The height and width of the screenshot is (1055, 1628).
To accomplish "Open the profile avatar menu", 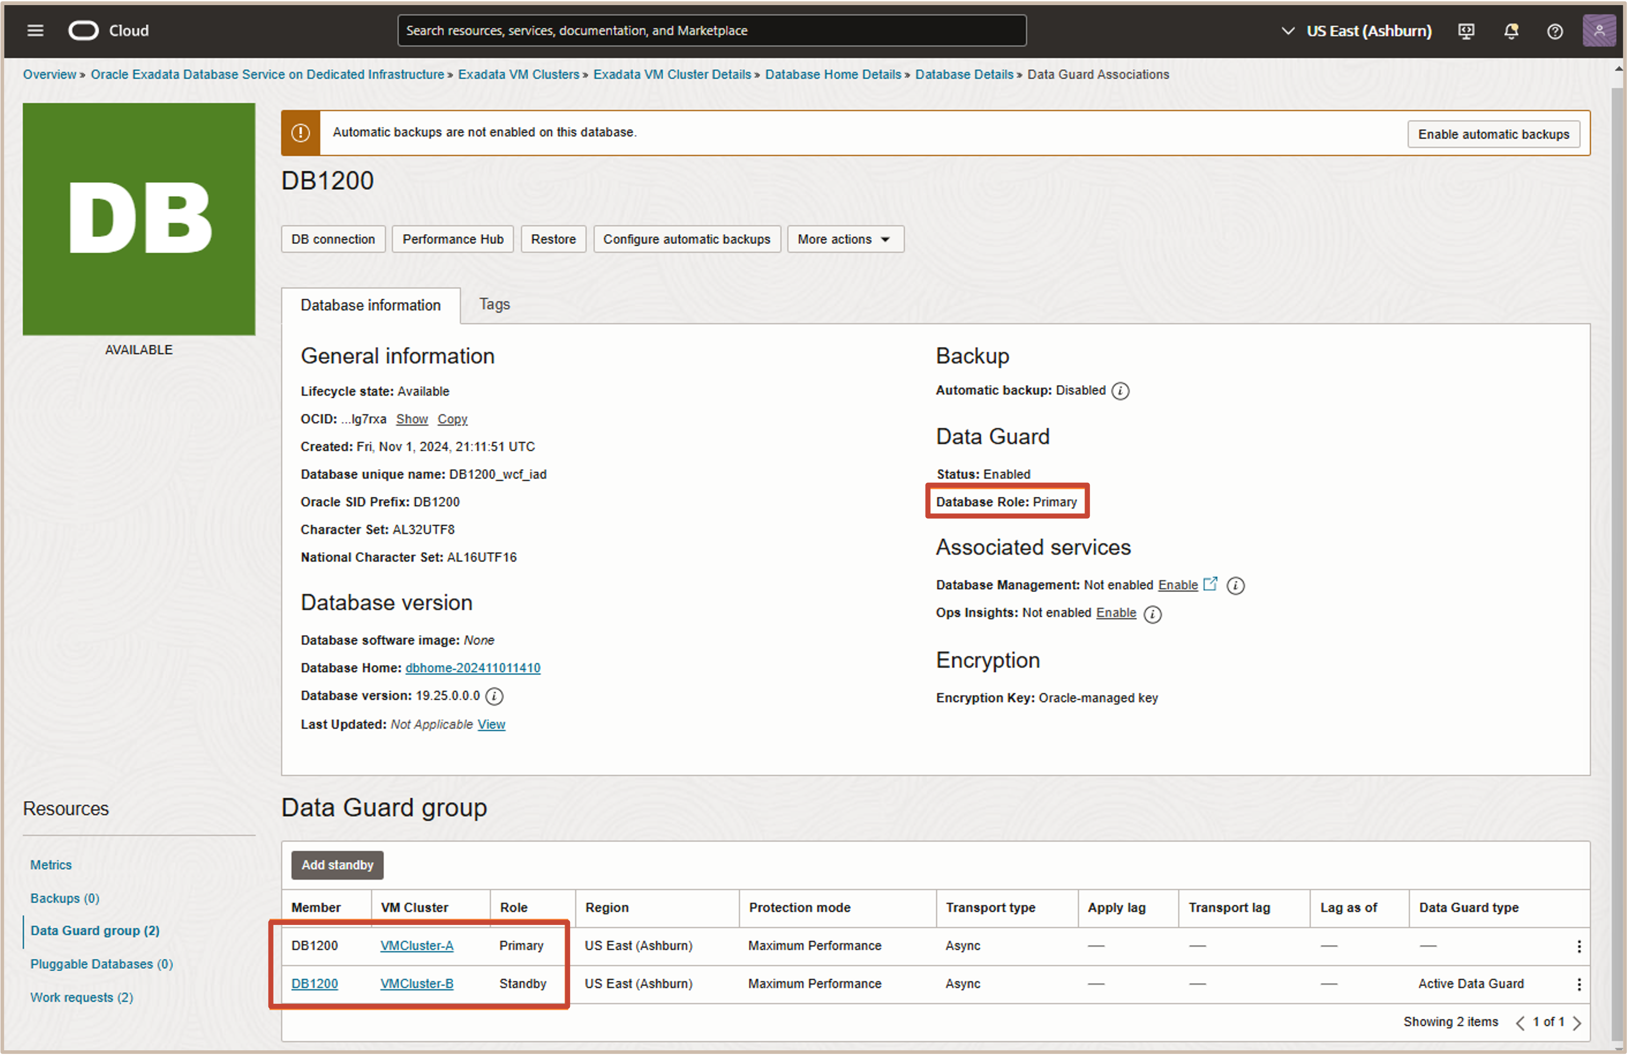I will tap(1599, 31).
